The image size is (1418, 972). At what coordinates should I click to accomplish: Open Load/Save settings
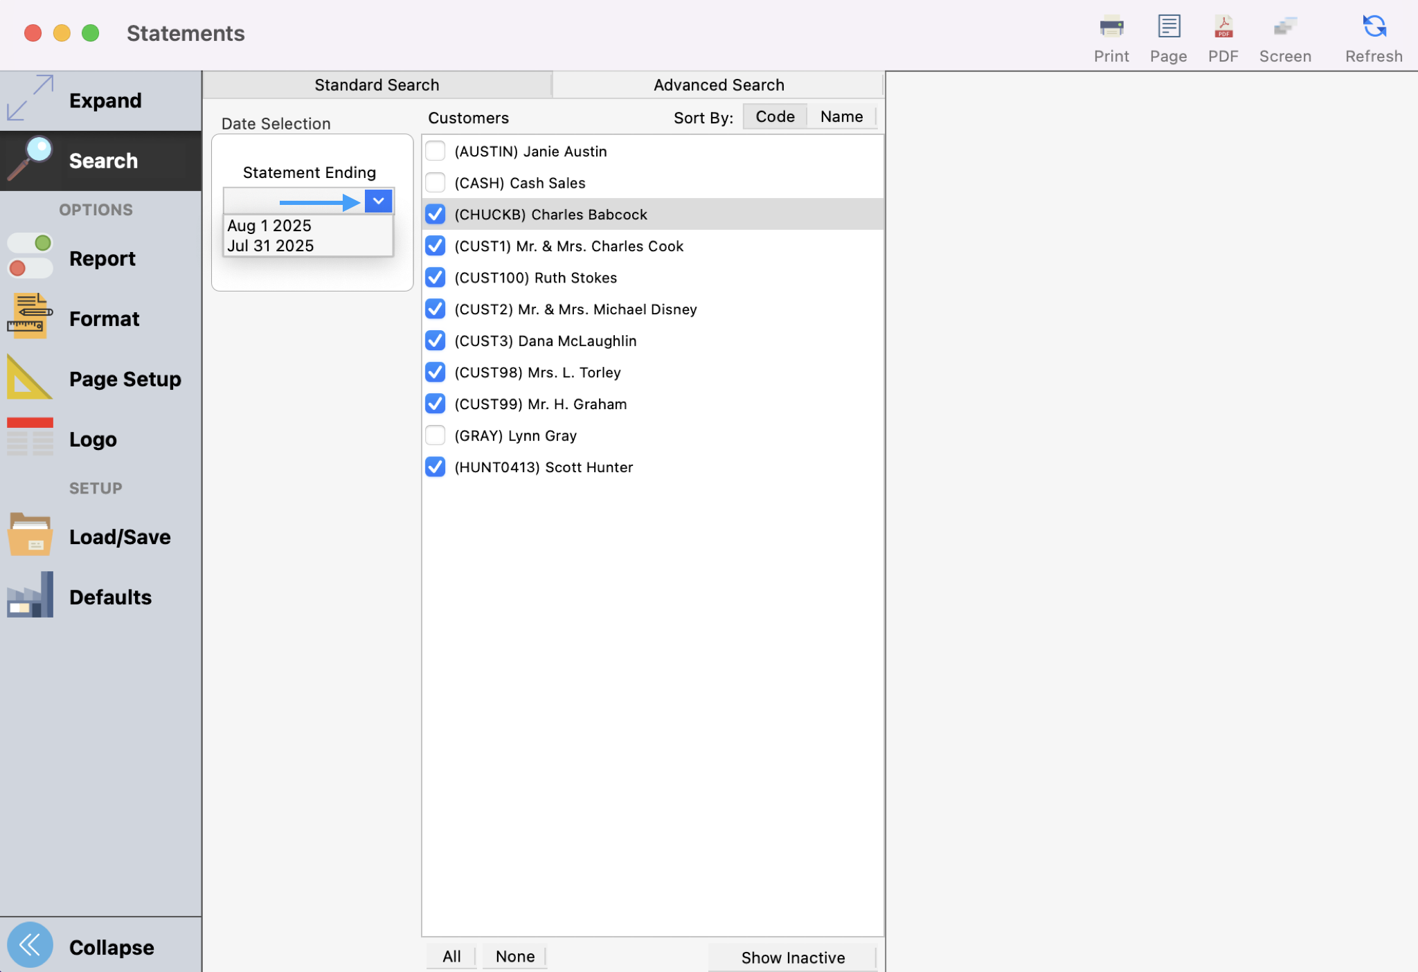pos(119,537)
